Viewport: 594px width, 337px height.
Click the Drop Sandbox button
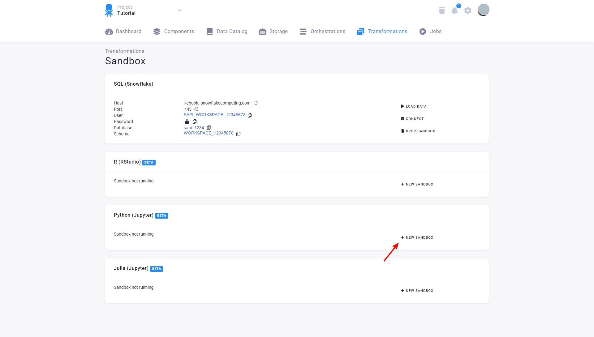tap(418, 131)
